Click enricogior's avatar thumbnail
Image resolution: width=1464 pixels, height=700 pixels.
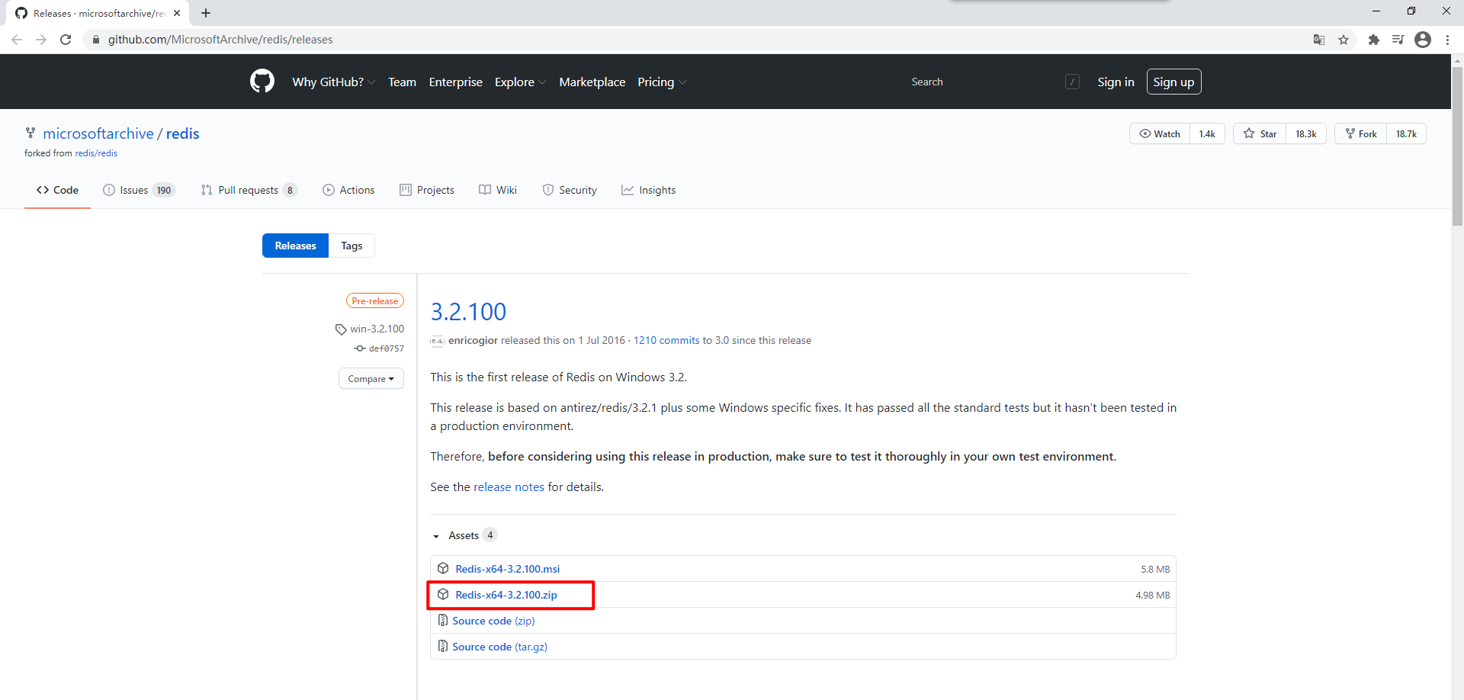click(438, 341)
